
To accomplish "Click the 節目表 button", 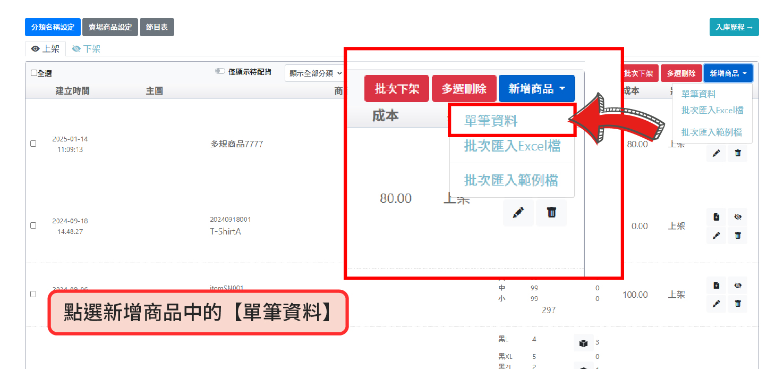I will 157,27.
